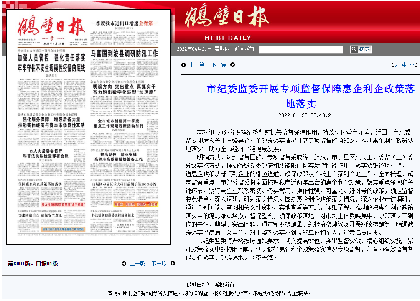Open headline 科技创新助推县域经济强起来
This screenshot has height=301, width=420.
[113, 215]
